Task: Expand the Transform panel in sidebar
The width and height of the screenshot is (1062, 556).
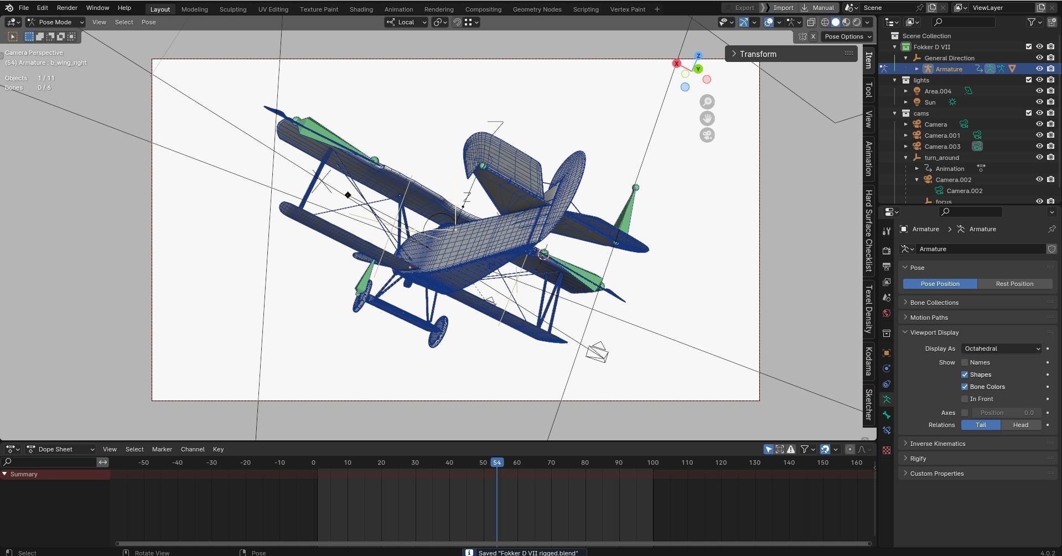Action: [x=791, y=54]
